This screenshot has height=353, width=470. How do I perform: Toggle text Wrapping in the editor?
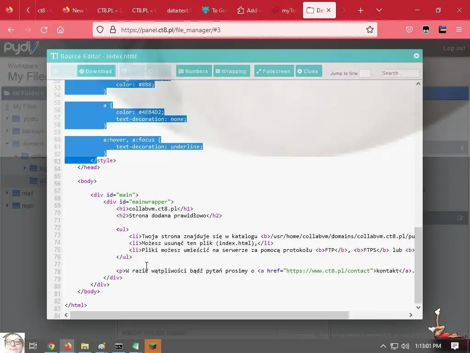231,71
